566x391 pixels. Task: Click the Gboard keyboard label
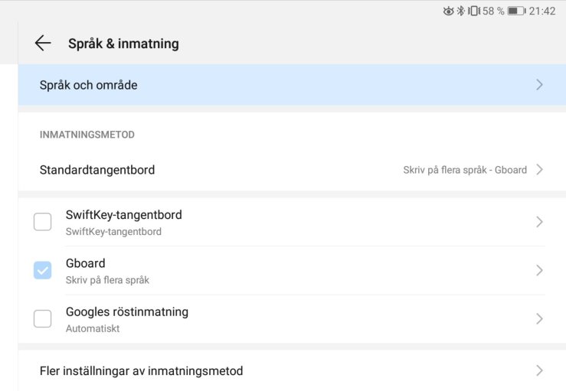pyautogui.click(x=86, y=263)
